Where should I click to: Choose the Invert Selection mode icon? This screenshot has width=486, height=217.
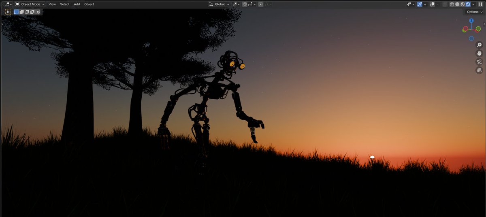tap(32, 12)
